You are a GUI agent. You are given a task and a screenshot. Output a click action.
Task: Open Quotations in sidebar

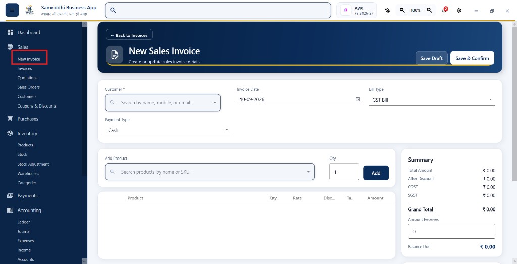click(x=27, y=78)
